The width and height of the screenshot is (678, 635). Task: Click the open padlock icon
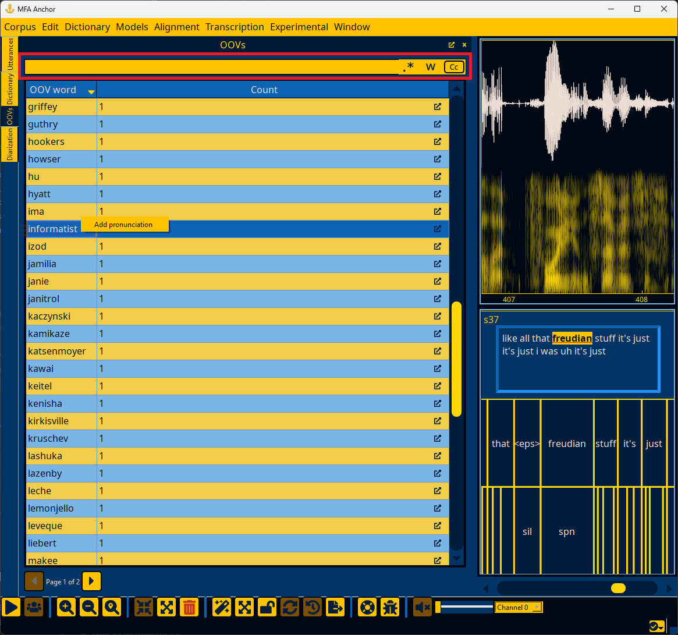[267, 608]
